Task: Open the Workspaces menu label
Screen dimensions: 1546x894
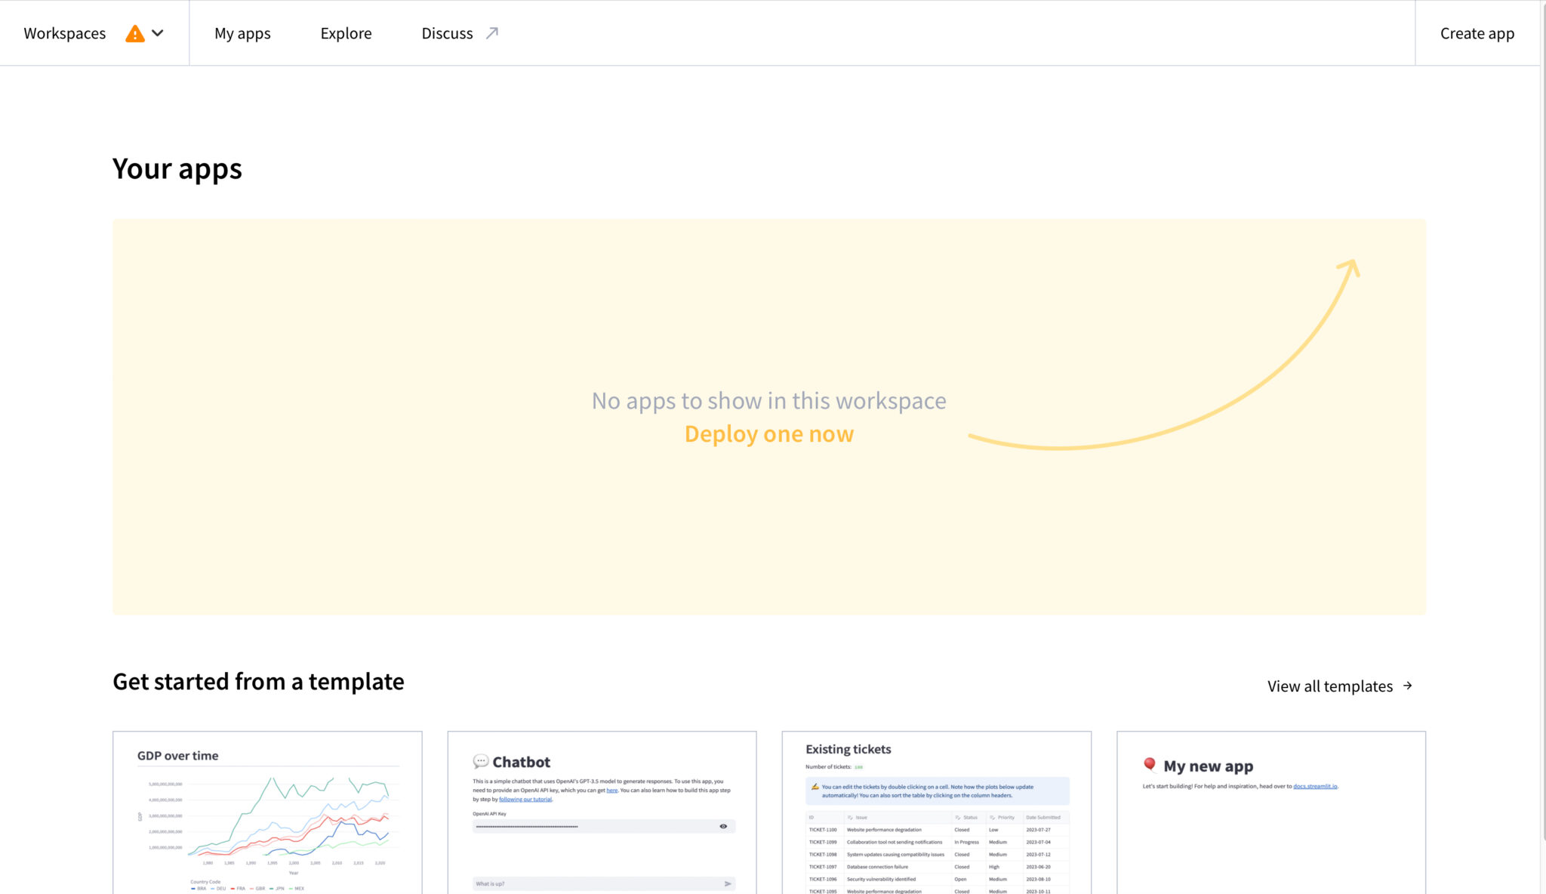Action: (x=65, y=33)
